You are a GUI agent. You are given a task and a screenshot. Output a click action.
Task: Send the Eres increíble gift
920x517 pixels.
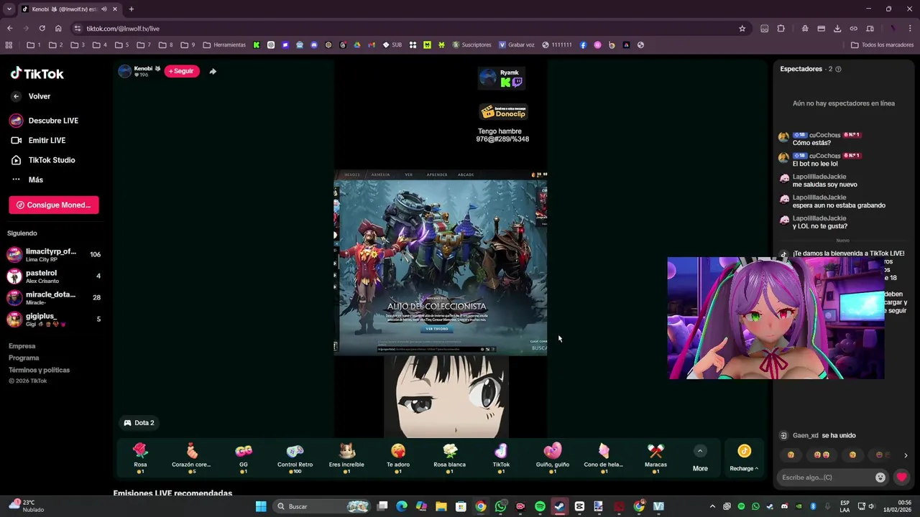346,457
